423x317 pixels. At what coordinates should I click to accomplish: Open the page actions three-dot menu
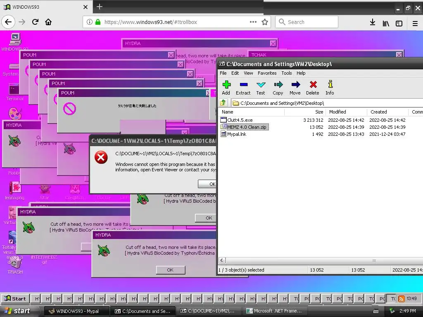click(x=253, y=22)
